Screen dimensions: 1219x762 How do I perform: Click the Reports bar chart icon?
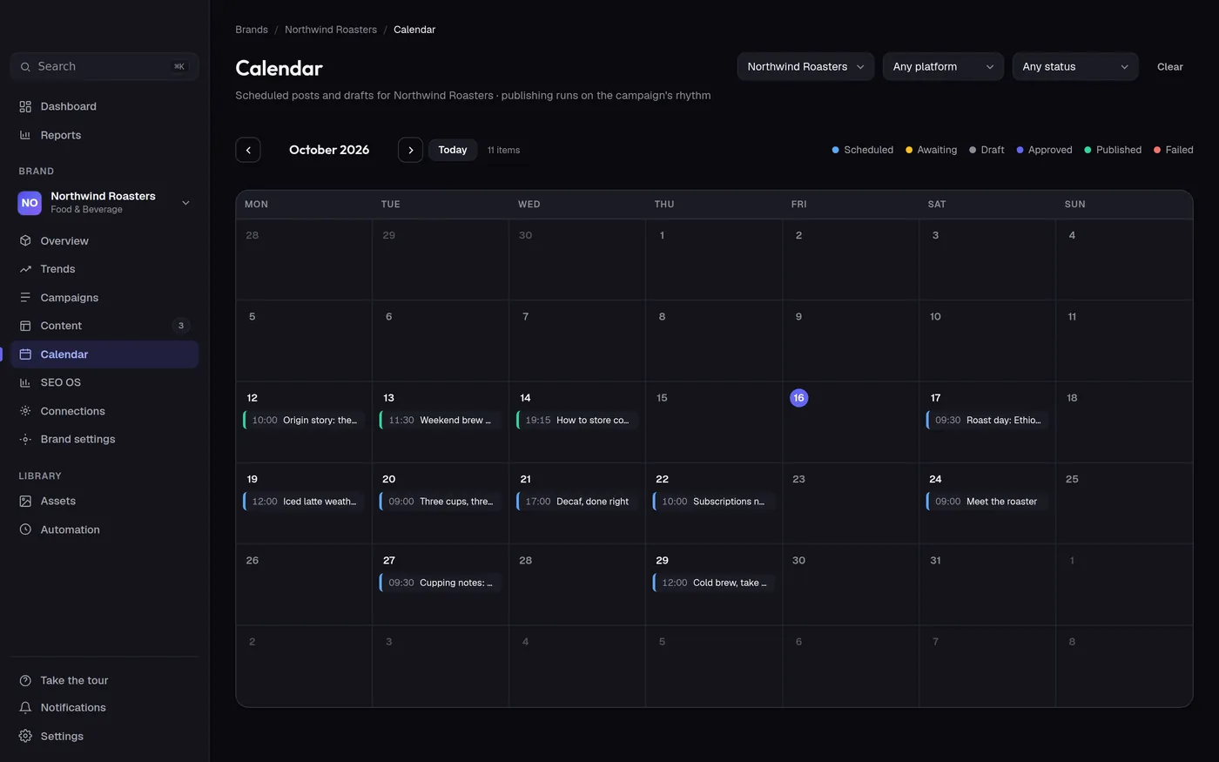pos(25,135)
